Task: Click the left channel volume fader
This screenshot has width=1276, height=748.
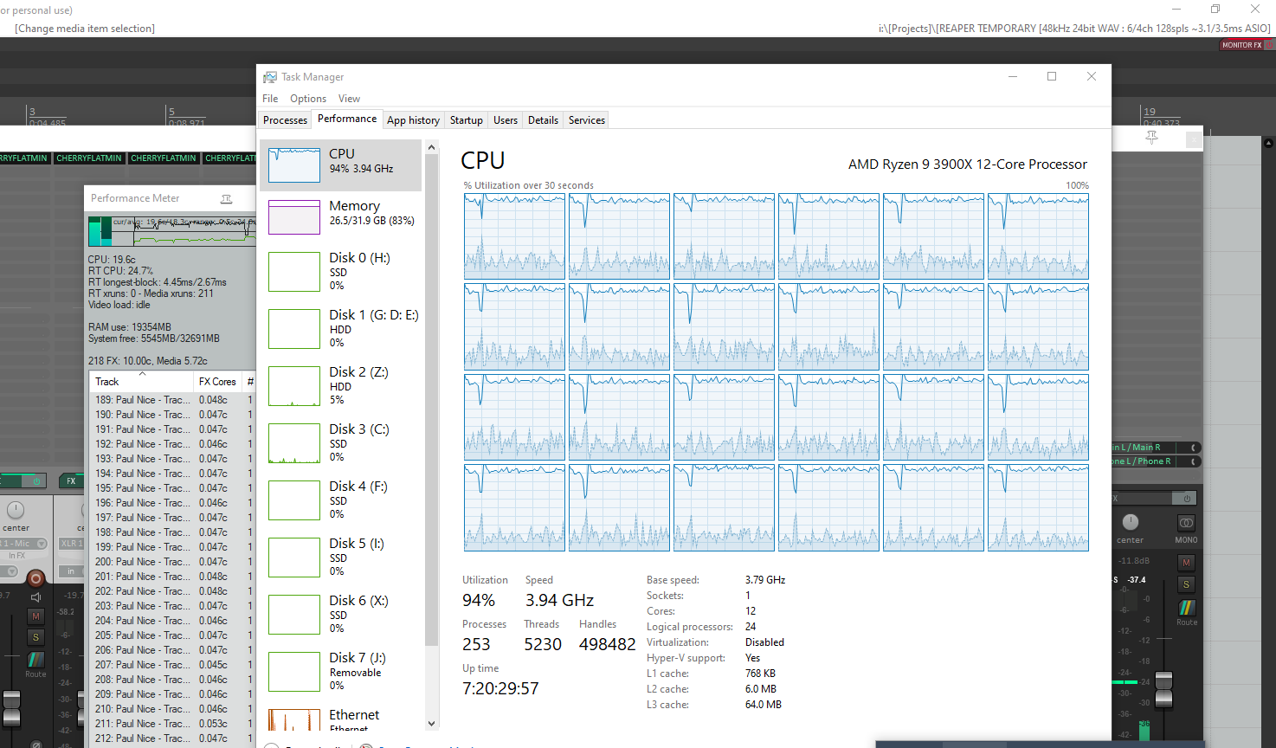Action: point(11,708)
